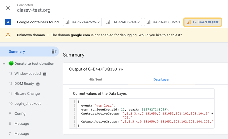
Task: Click the start value 1657827148059
Action: click(x=154, y=109)
